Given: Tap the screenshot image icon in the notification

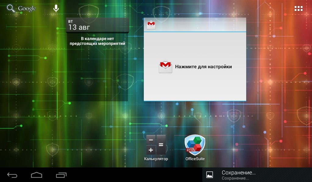Looking at the screenshot, I should (x=210, y=175).
